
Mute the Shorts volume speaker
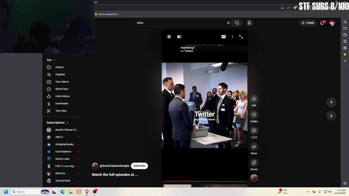179,37
